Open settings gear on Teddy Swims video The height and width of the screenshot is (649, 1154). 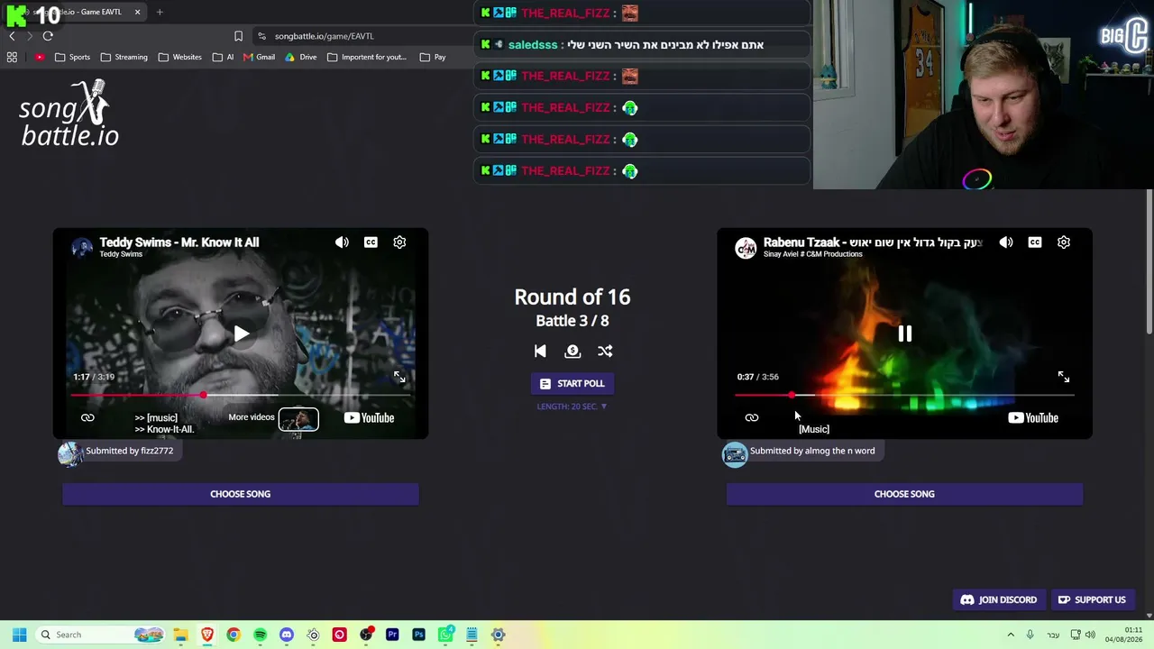(399, 242)
